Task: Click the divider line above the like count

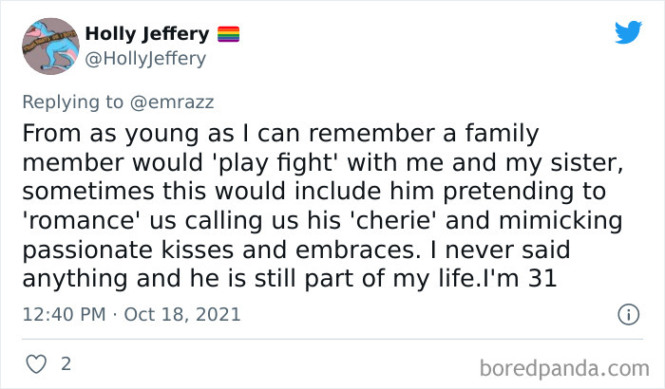Action: (332, 339)
